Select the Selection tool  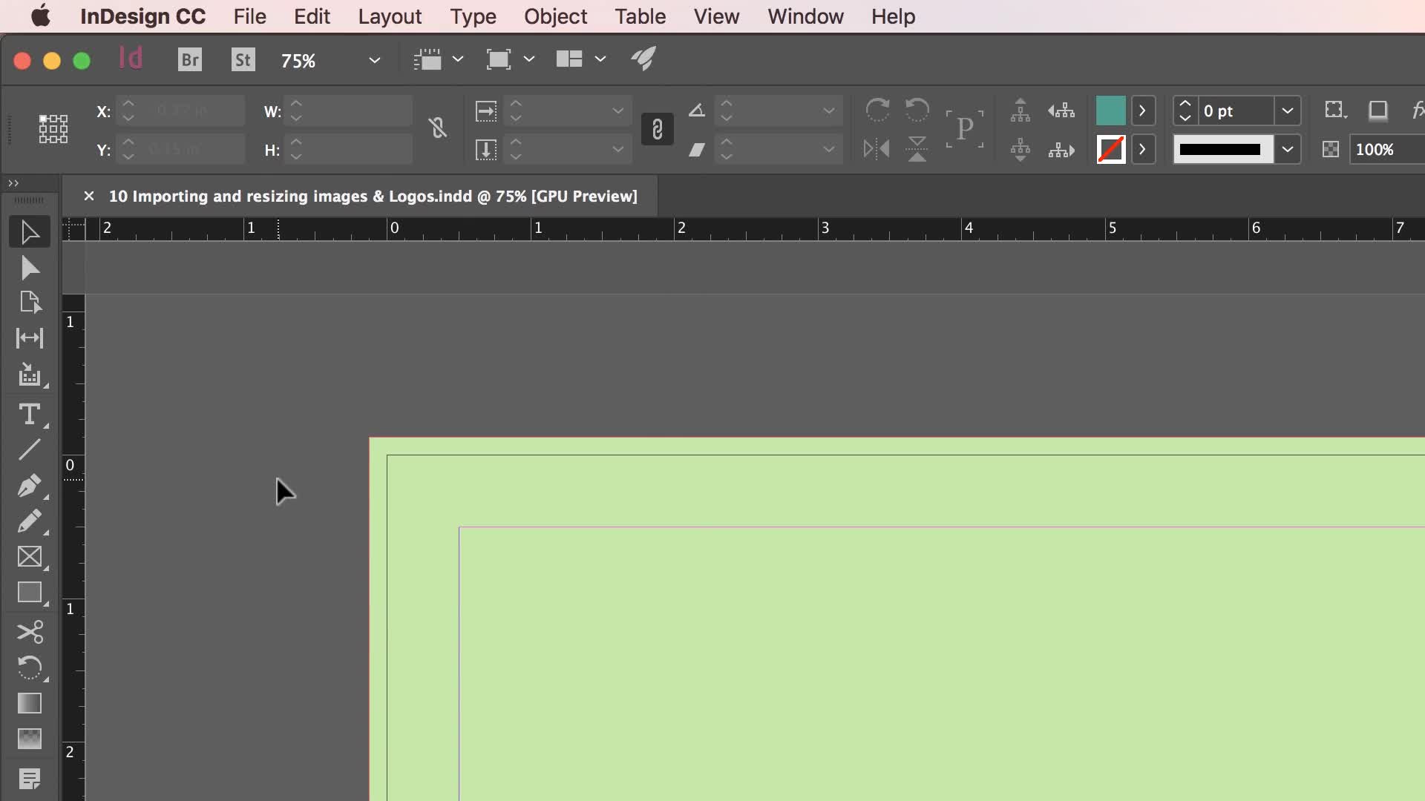pyautogui.click(x=30, y=232)
